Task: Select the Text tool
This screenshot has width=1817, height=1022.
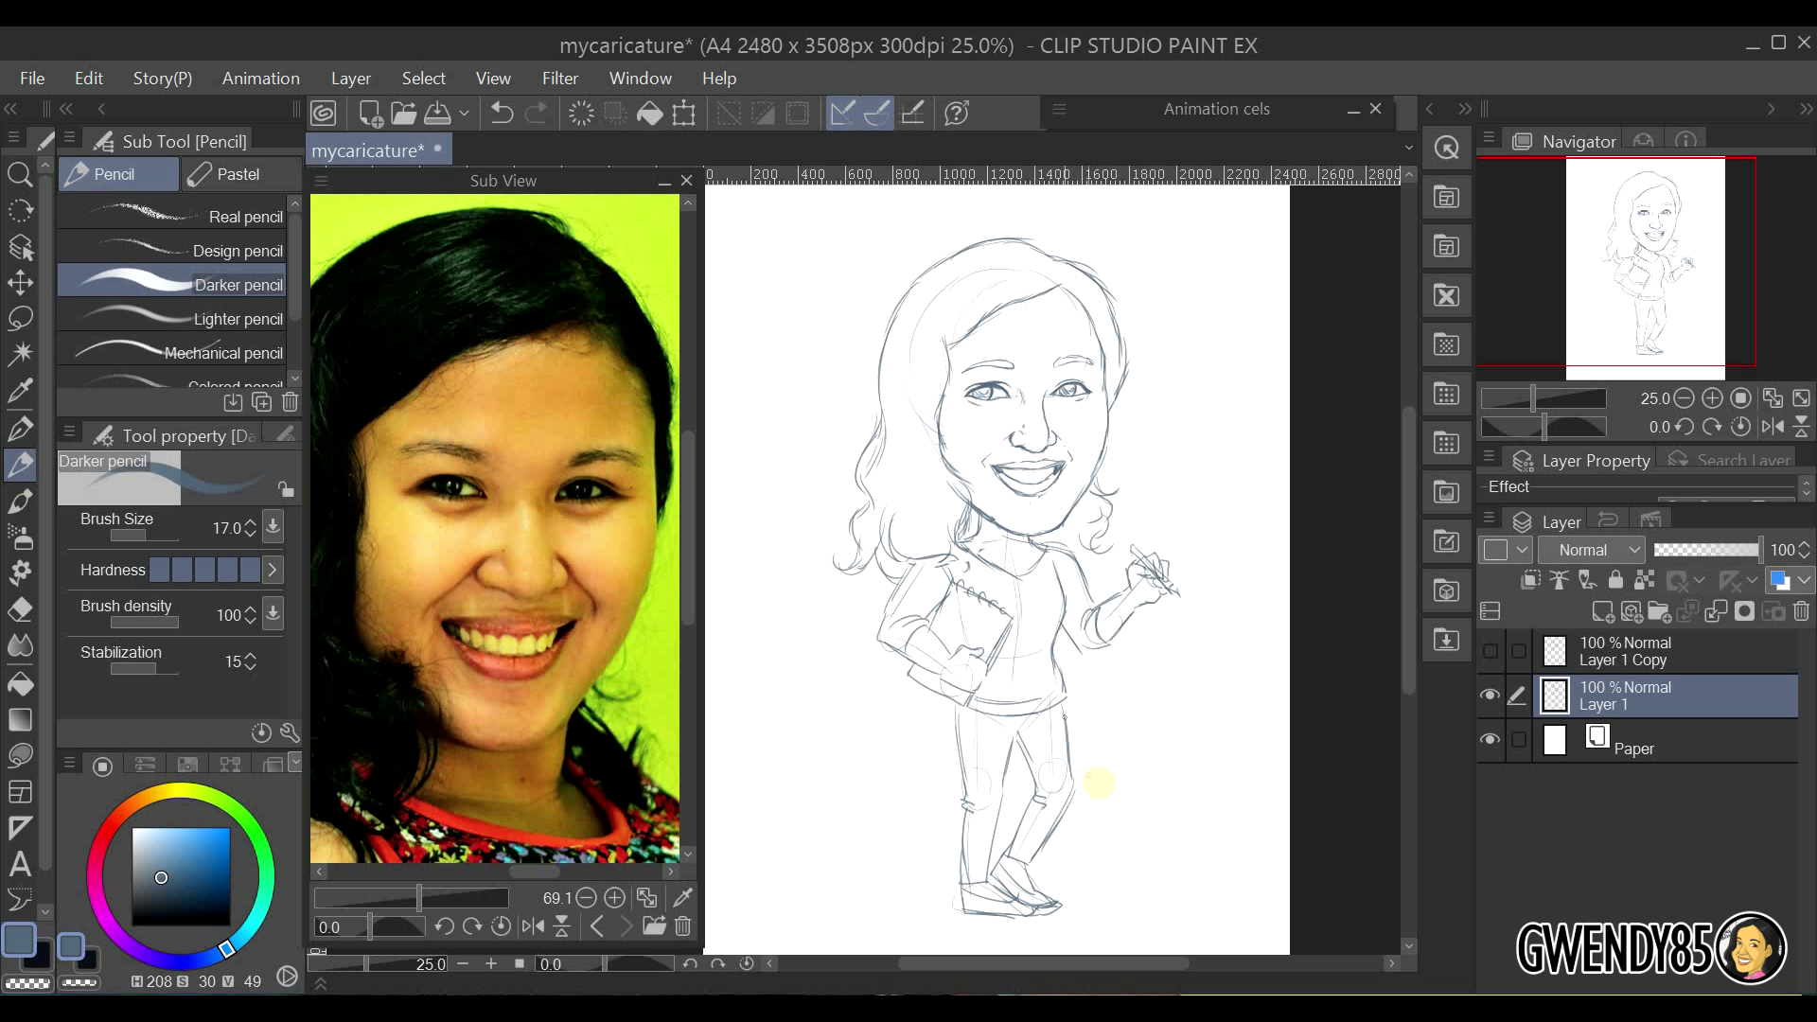Action: point(20,864)
